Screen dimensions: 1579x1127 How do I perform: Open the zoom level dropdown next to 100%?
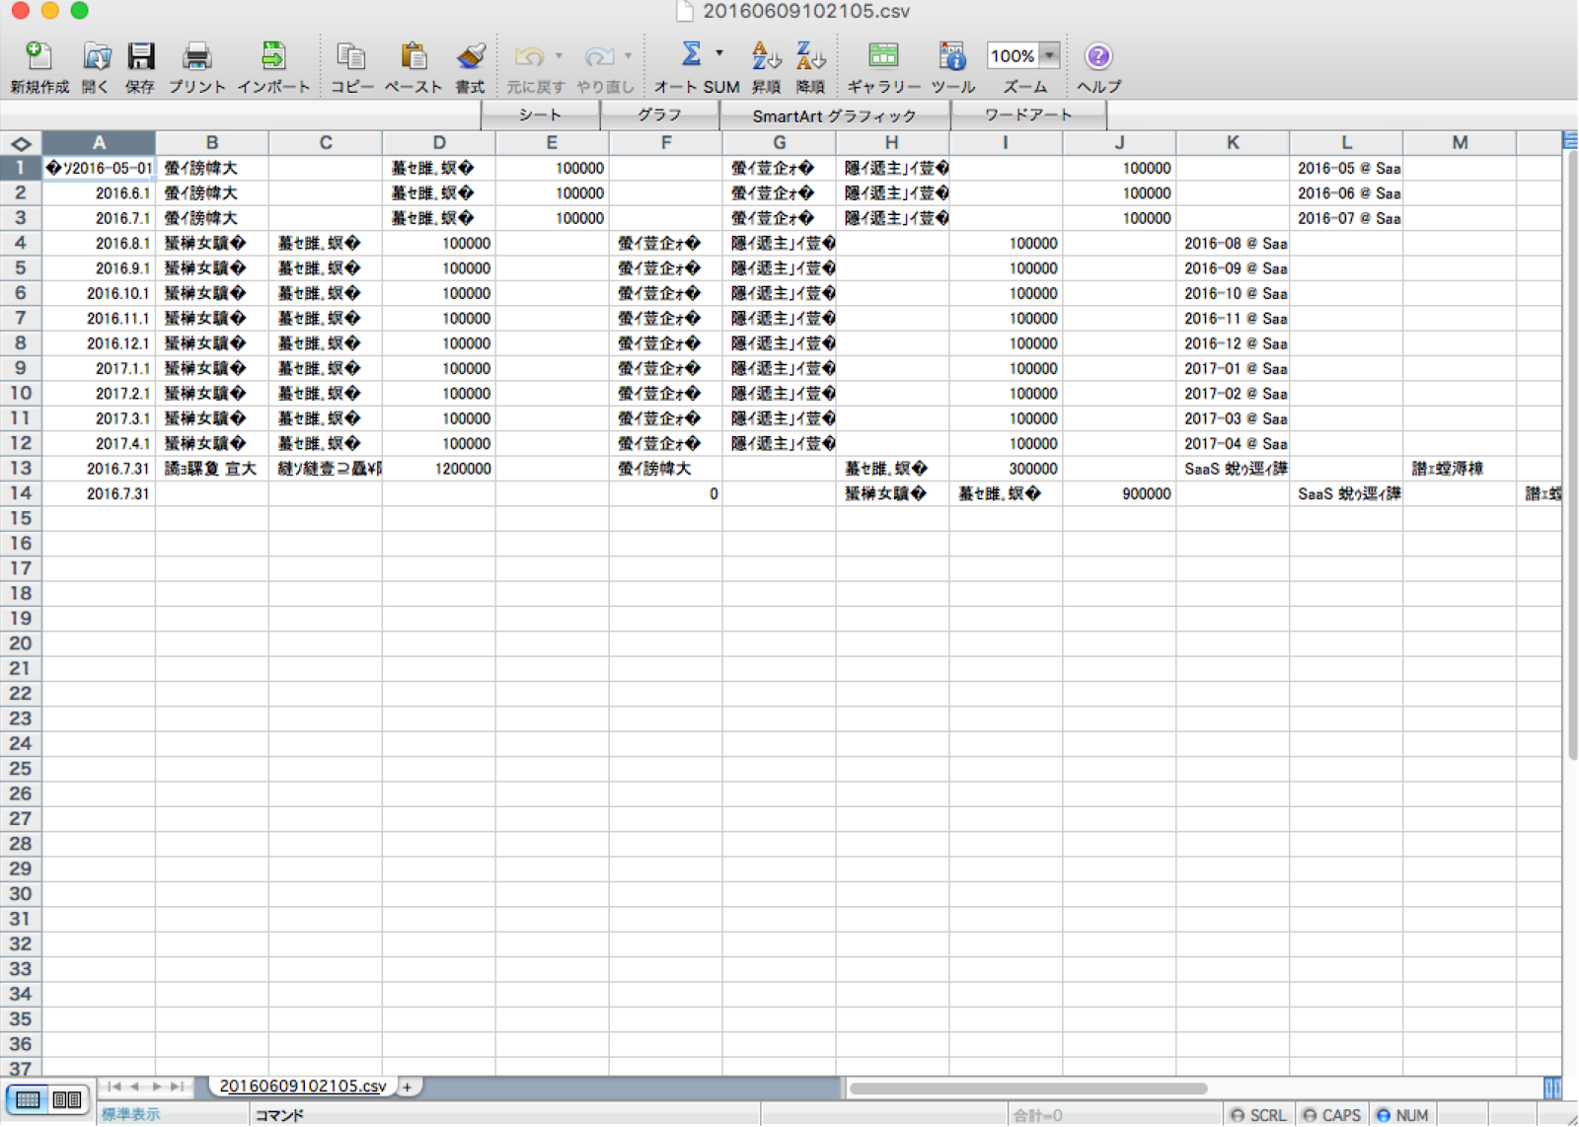coord(1049,56)
